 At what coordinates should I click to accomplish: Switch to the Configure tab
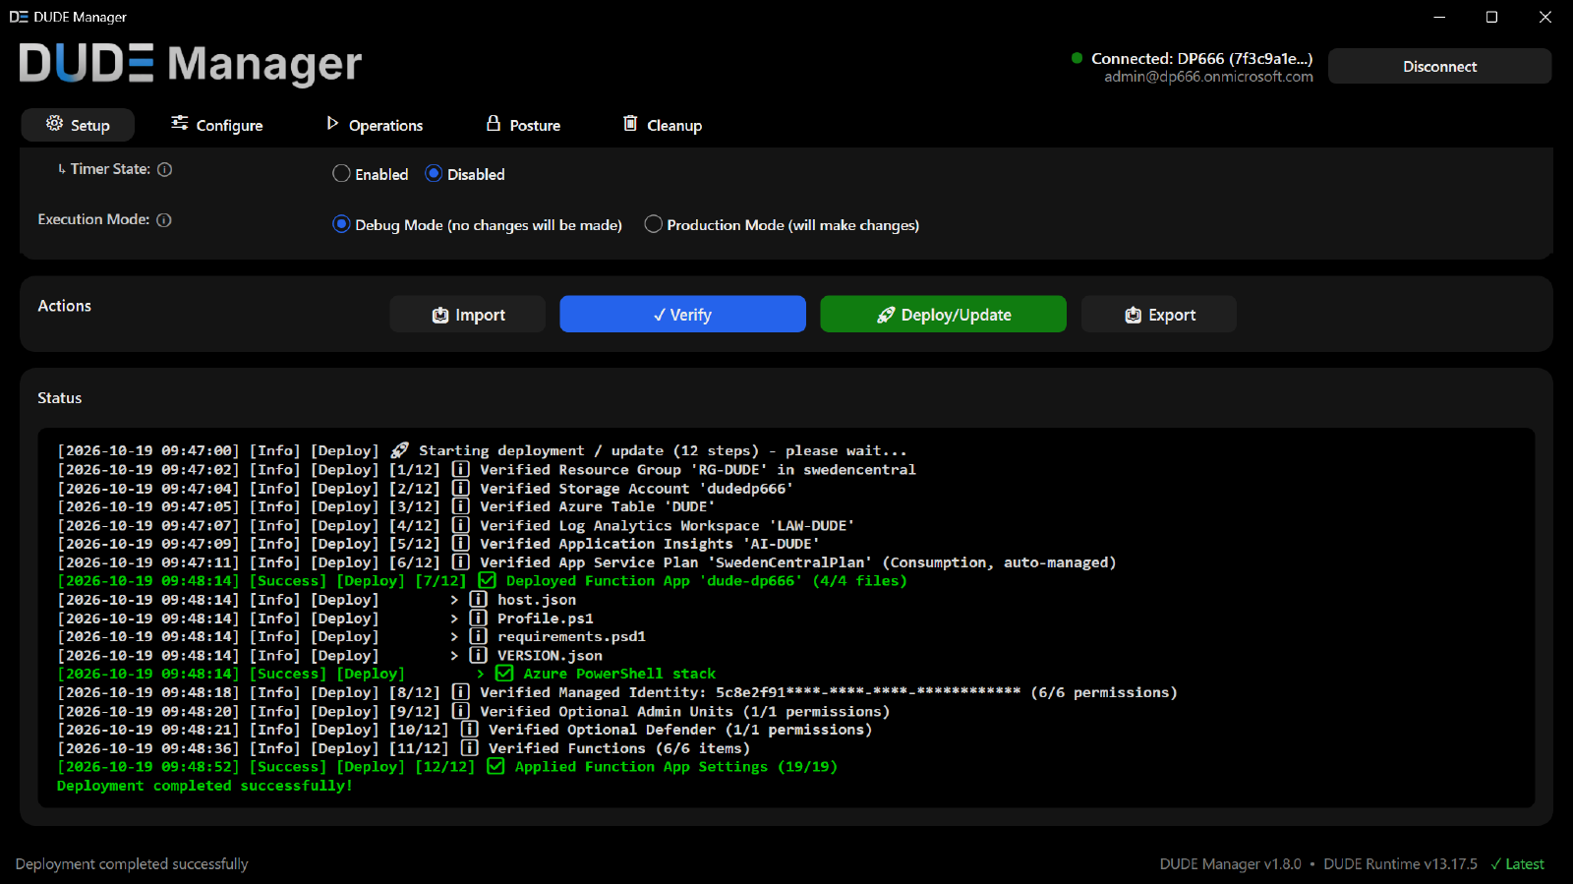pos(216,125)
